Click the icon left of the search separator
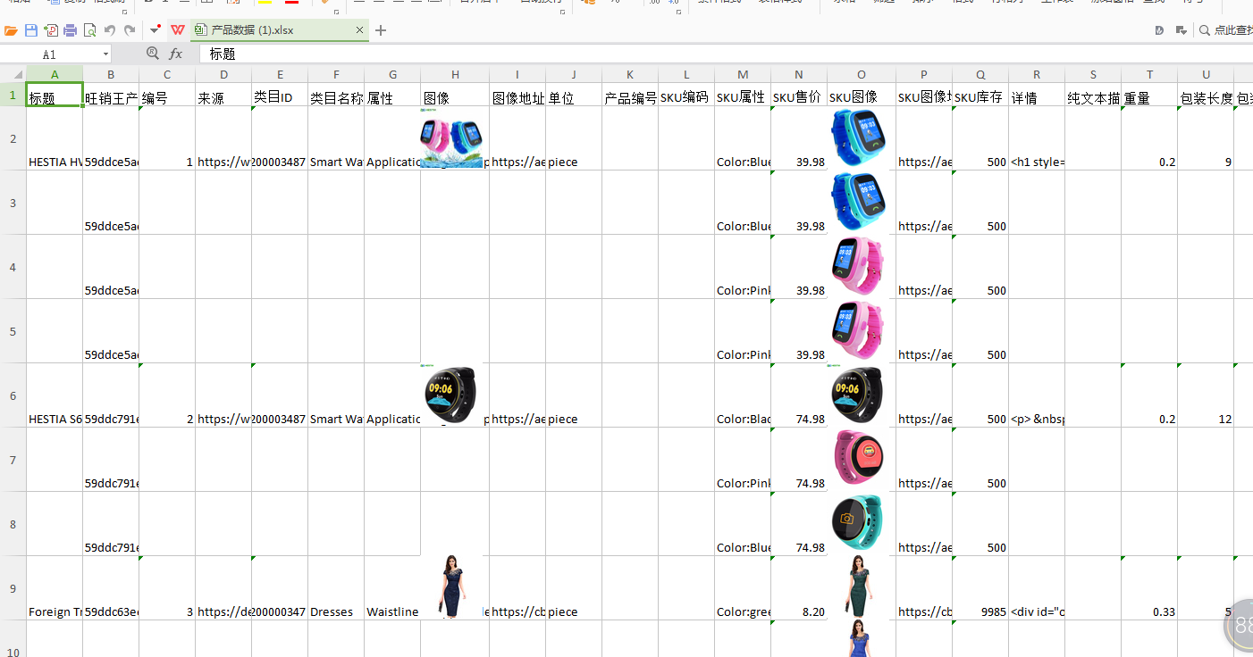Image resolution: width=1253 pixels, height=657 pixels. point(1181,30)
